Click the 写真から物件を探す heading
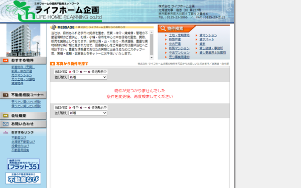 [72, 64]
